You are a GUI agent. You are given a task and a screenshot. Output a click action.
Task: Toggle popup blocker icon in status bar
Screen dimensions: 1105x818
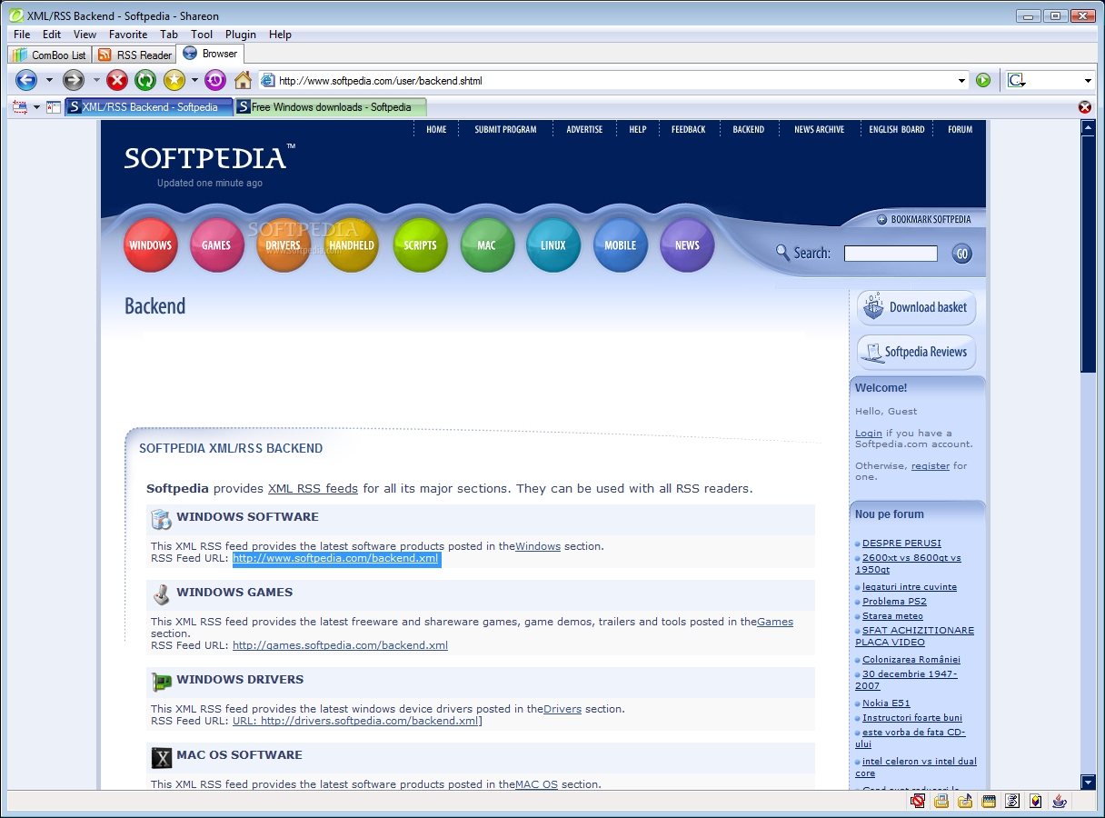tap(918, 801)
